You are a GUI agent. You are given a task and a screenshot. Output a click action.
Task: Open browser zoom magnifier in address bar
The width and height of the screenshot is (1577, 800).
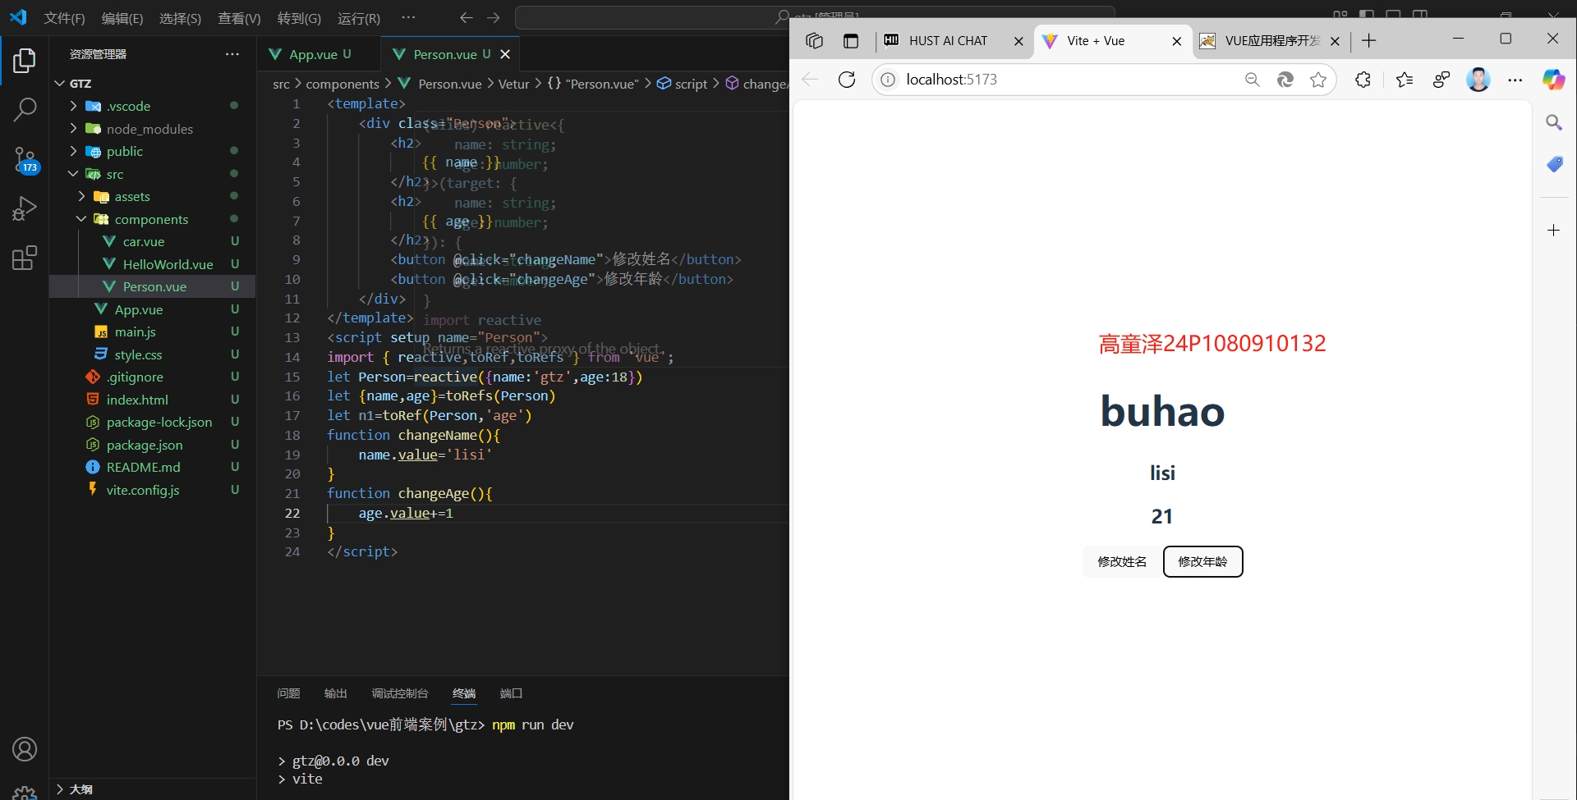tap(1252, 80)
